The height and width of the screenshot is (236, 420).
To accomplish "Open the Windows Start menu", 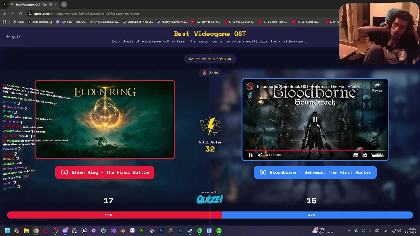I will [x=7, y=231].
